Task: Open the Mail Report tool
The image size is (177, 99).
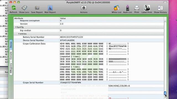Action: pos(50,8)
